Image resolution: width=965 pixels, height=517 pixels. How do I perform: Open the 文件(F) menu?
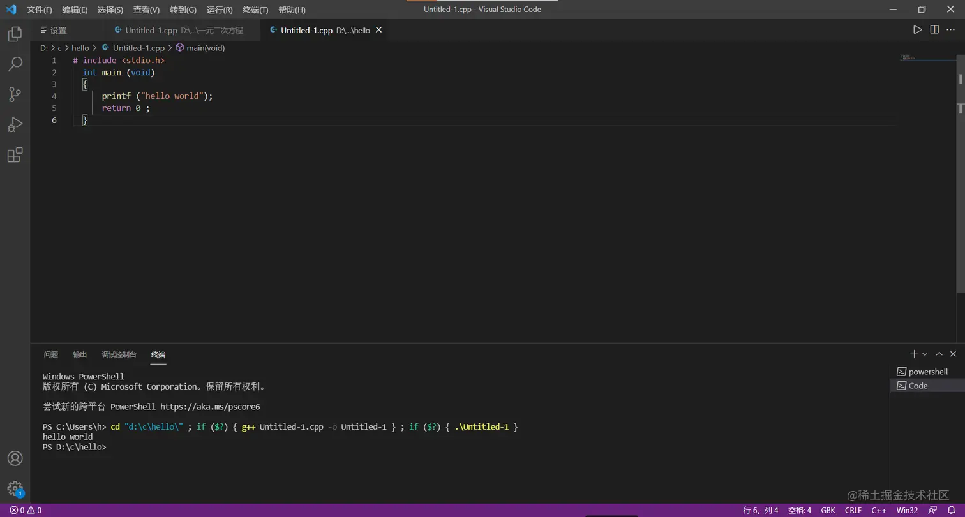tap(40, 10)
